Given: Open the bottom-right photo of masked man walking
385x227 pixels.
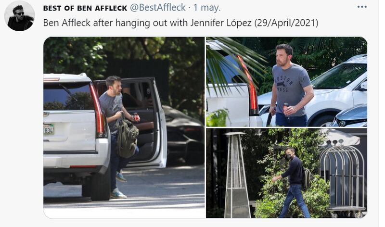Looking at the screenshot, I should click(x=286, y=173).
